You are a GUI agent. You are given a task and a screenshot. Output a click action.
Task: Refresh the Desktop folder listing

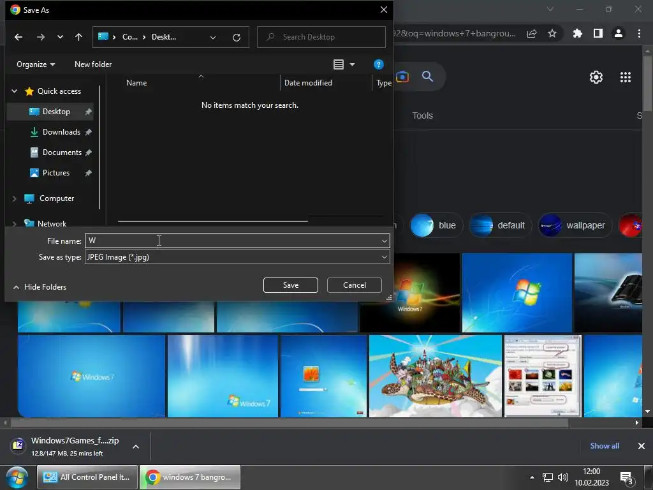pyautogui.click(x=237, y=38)
